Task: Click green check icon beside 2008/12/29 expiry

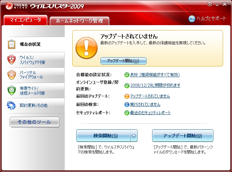Action: point(127,85)
